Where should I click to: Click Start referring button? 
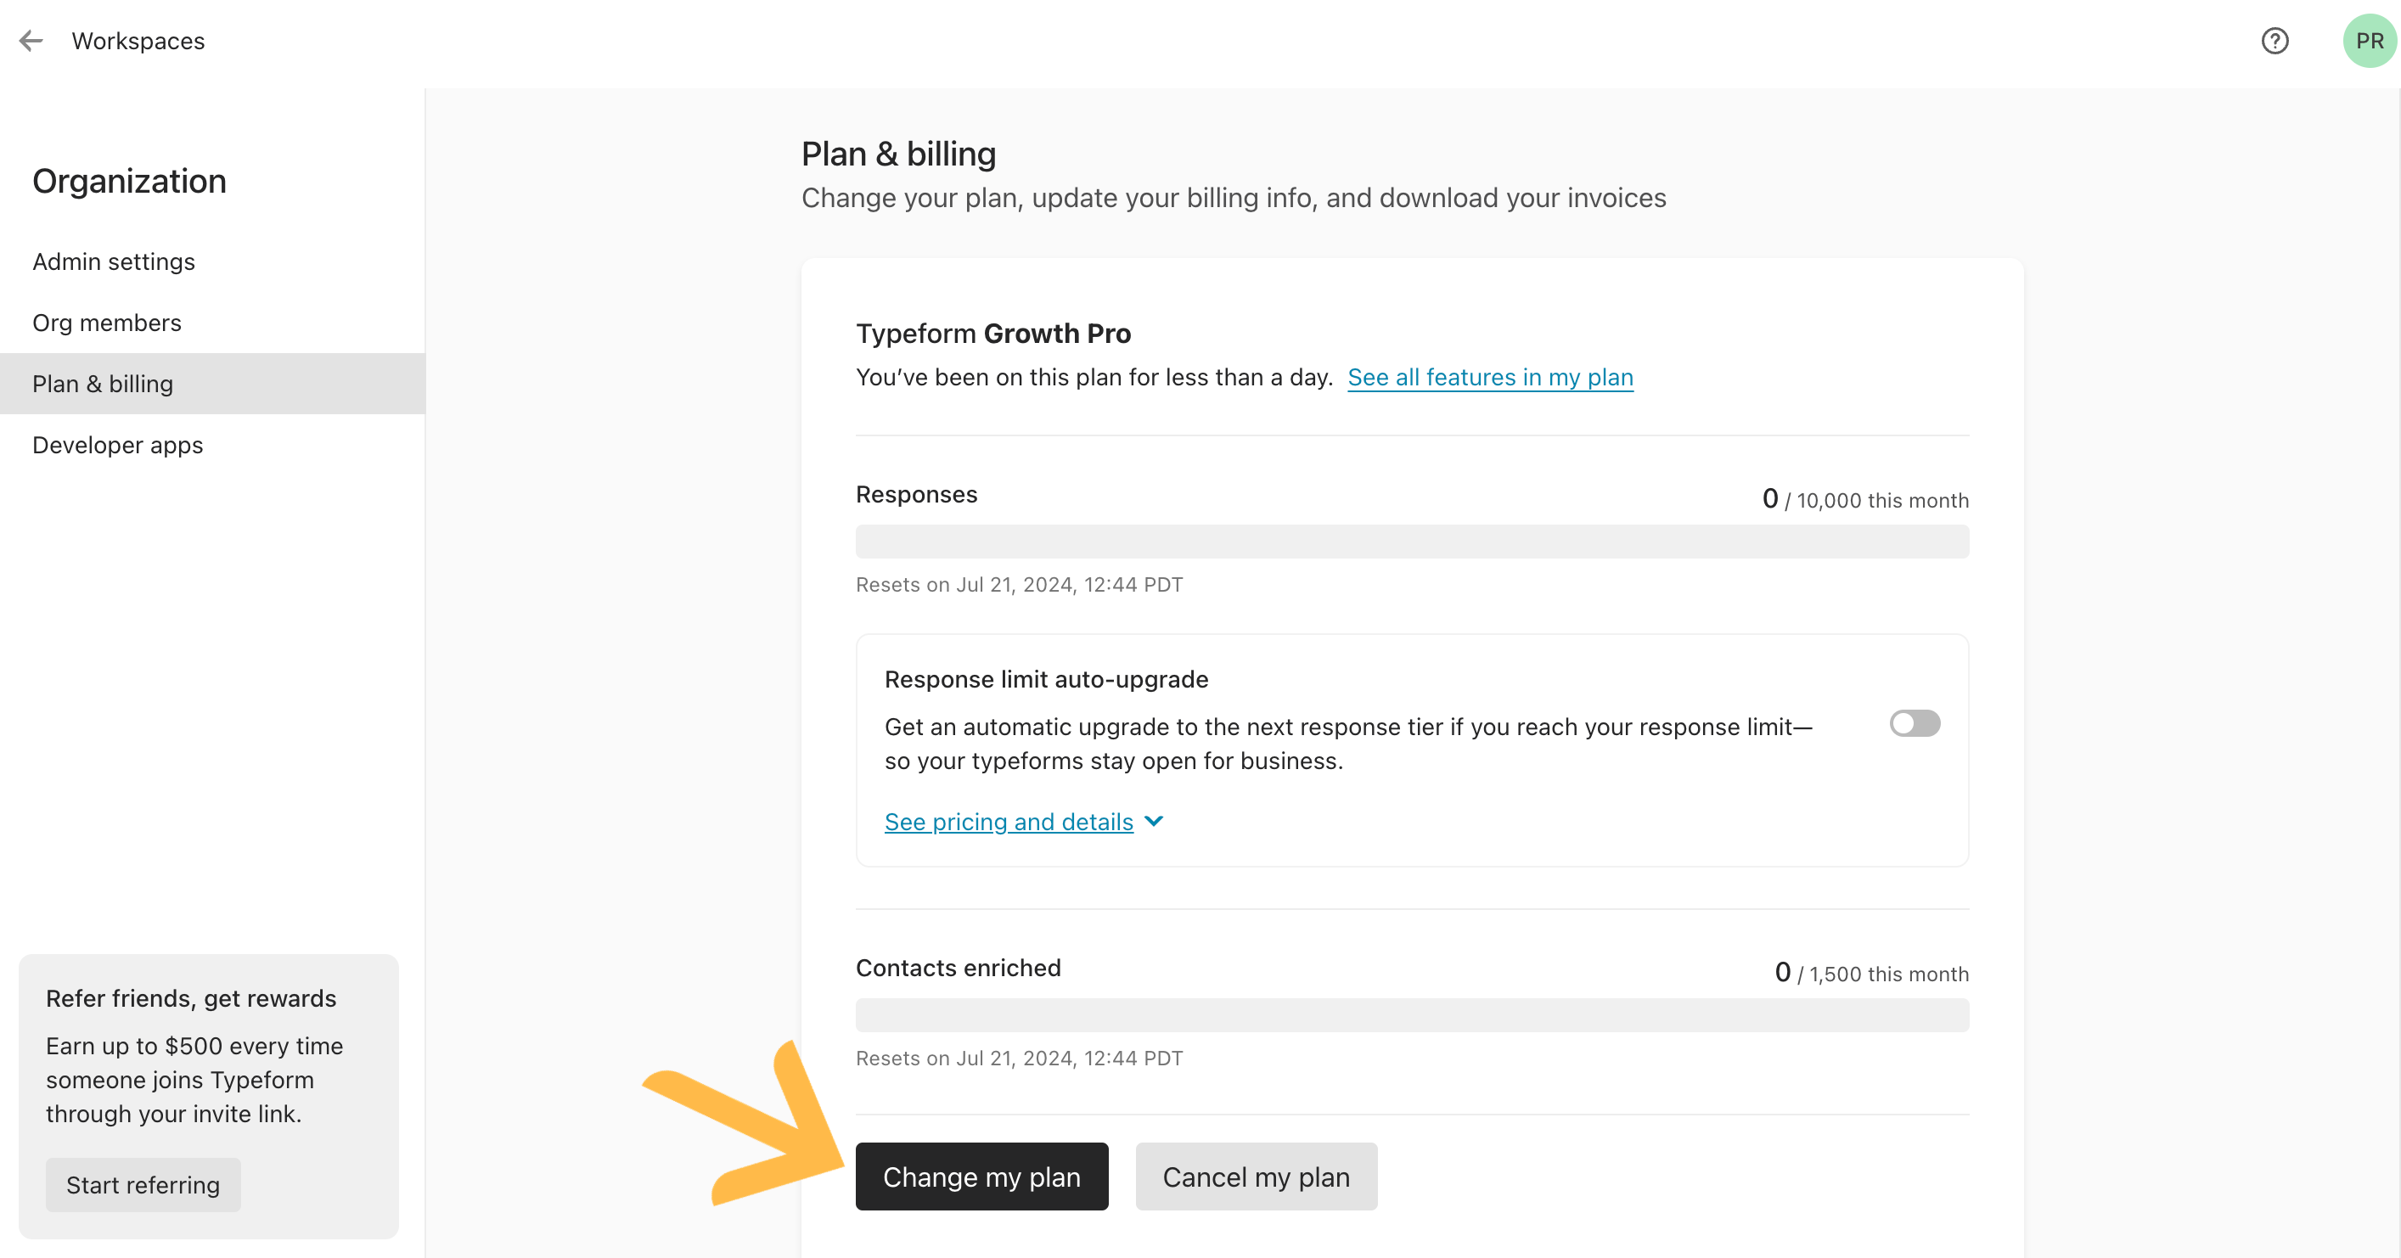[x=143, y=1184]
